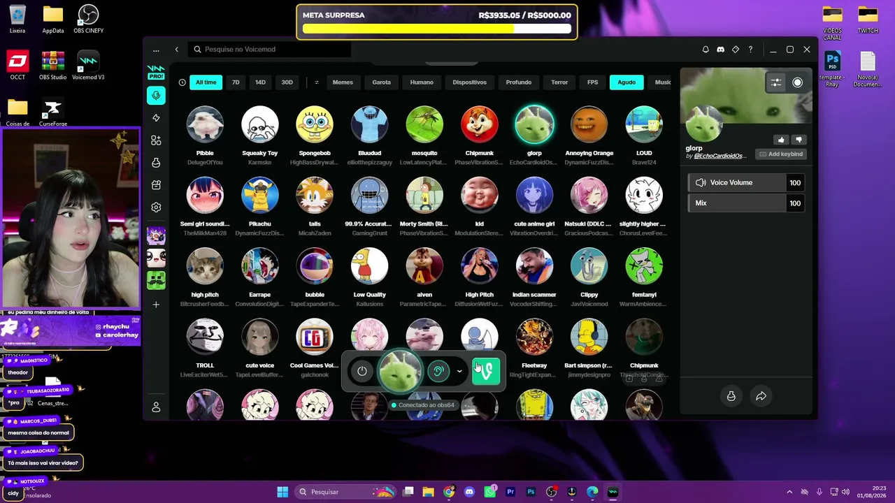Filter voices by Memes category

tap(343, 82)
